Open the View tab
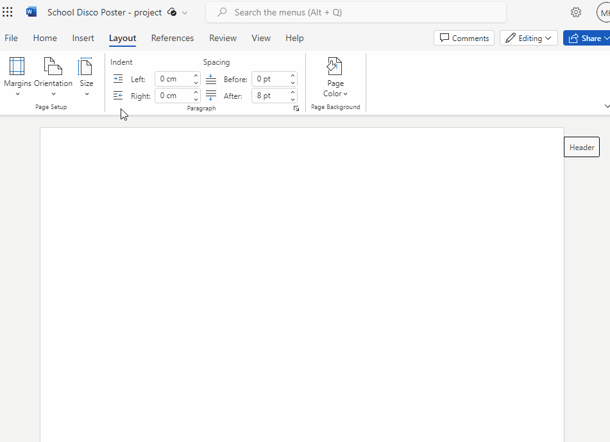 click(x=261, y=38)
